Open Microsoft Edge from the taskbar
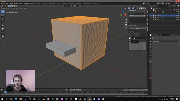 (16, 99)
